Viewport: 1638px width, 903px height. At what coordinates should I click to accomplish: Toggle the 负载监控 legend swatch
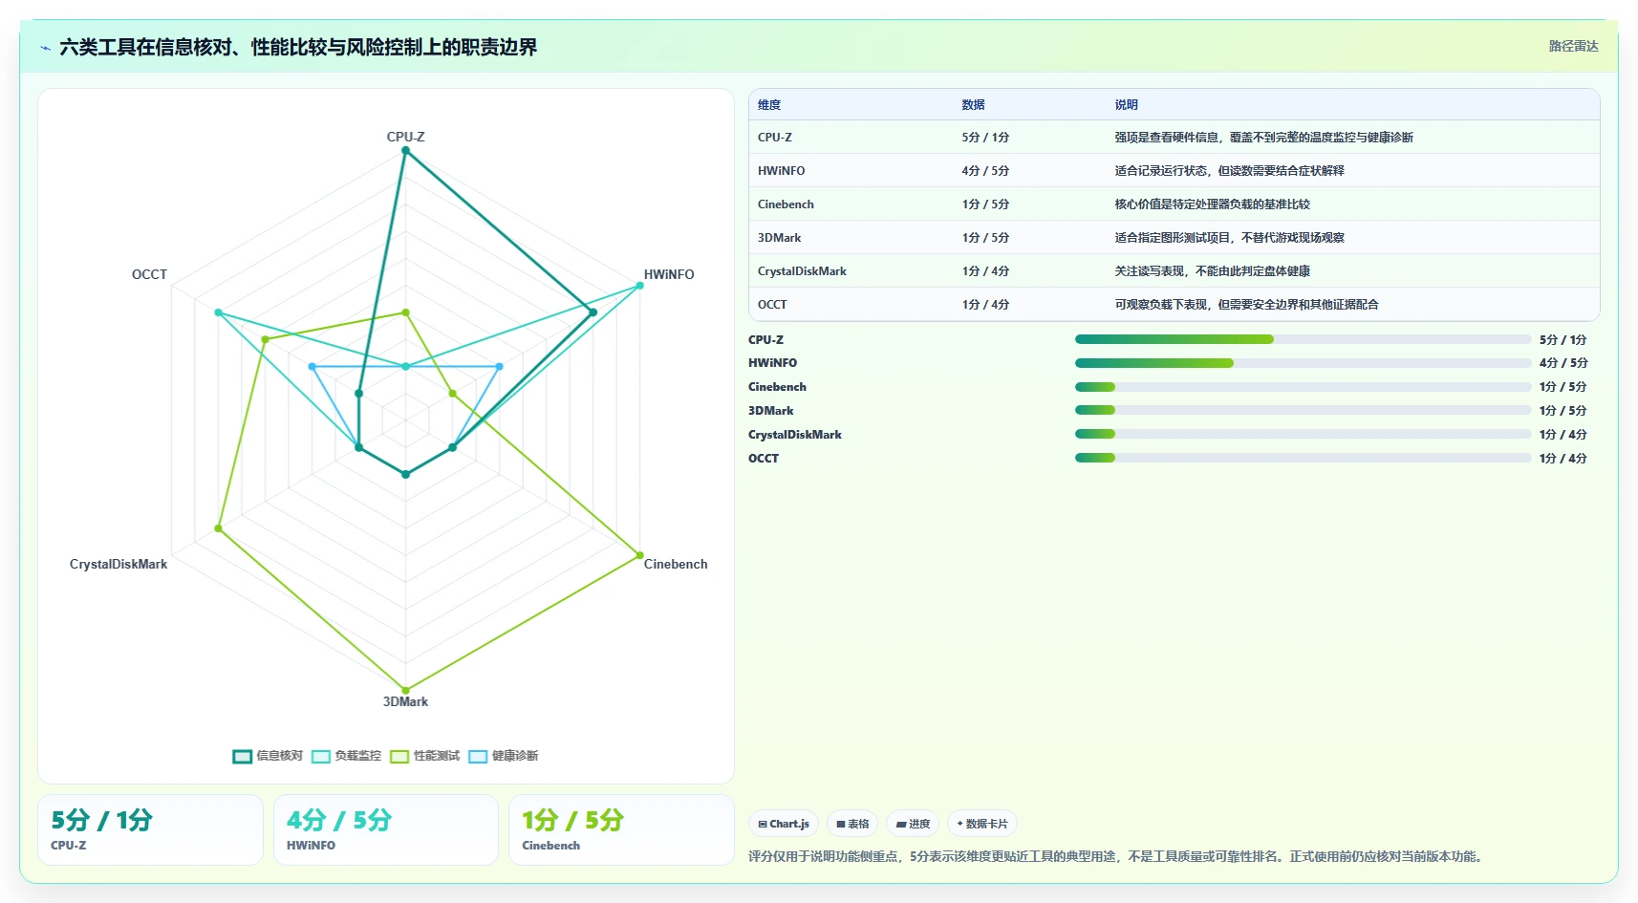[x=321, y=756]
